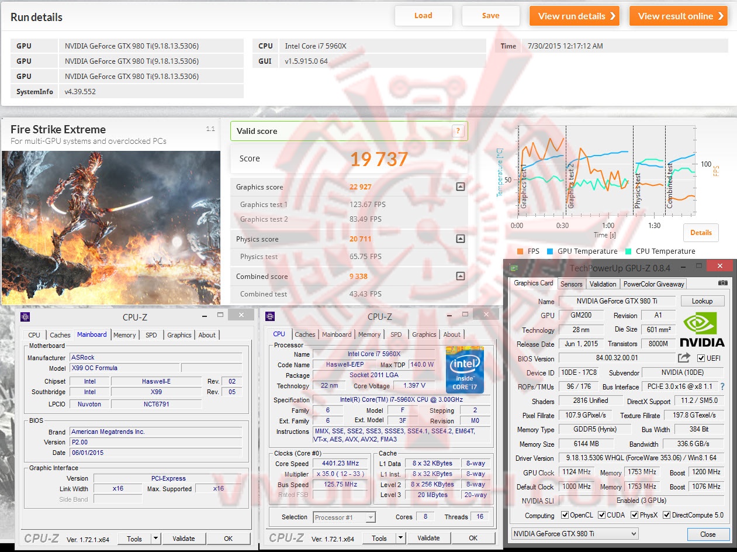
Task: Toggle the UEFI checkbox in GPU-Z
Action: (701, 358)
